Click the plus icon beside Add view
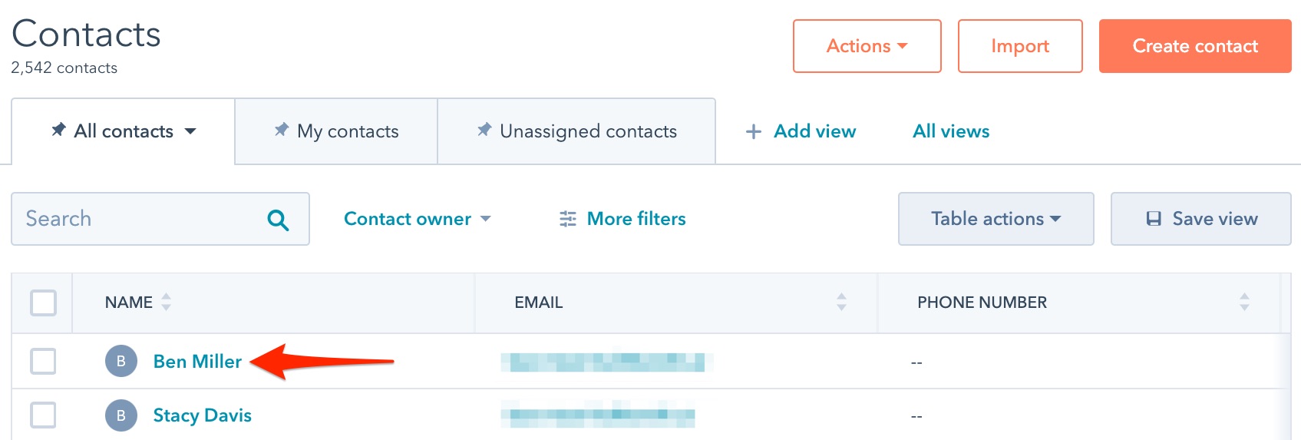Viewport: 1301px width, 440px height. coord(754,132)
